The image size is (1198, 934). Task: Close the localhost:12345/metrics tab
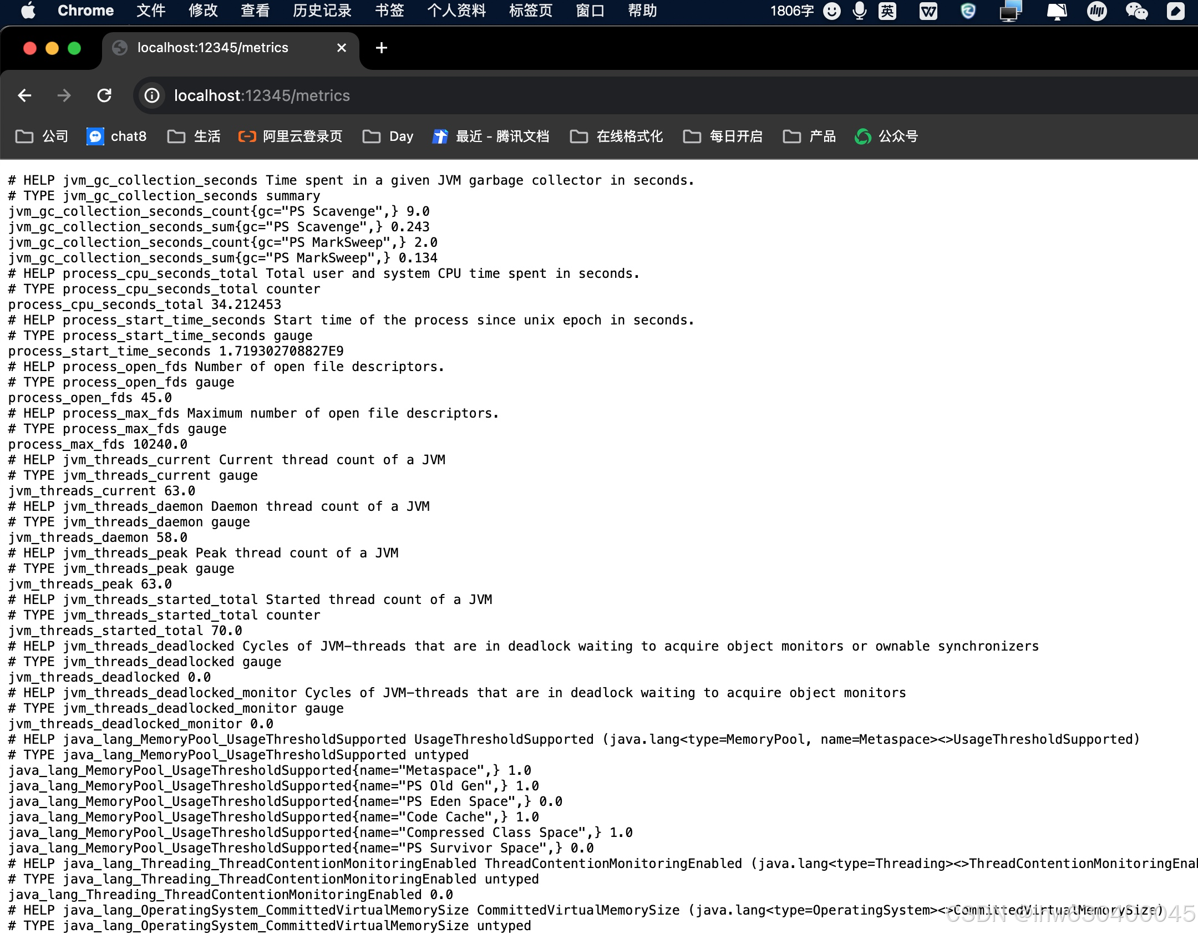[x=342, y=48]
